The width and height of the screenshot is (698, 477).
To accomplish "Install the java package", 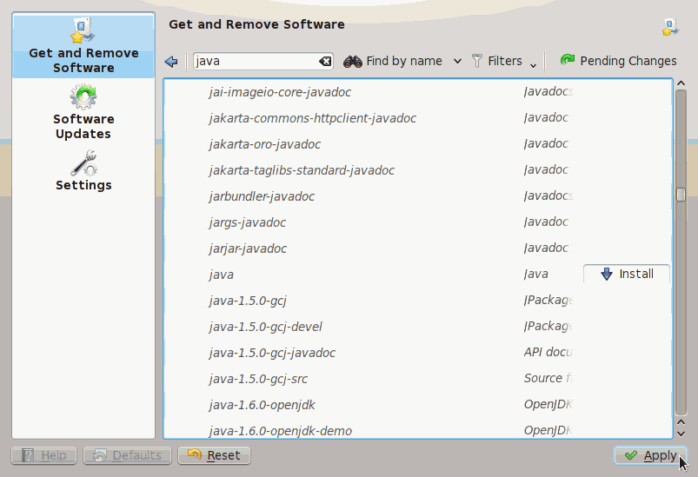I will (x=627, y=274).
